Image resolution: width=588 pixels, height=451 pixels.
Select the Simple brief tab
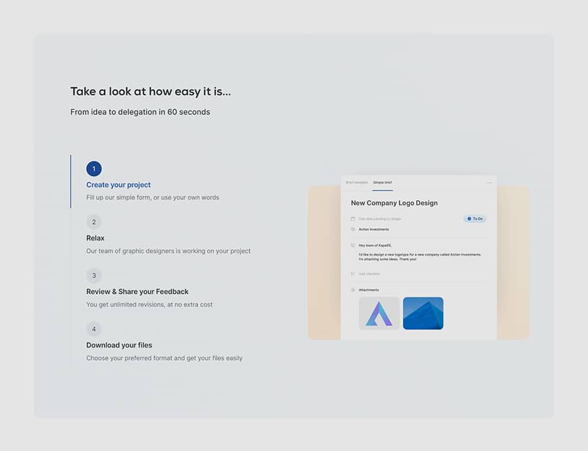coord(383,182)
